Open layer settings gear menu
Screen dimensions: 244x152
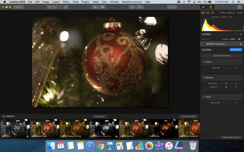pos(240,39)
